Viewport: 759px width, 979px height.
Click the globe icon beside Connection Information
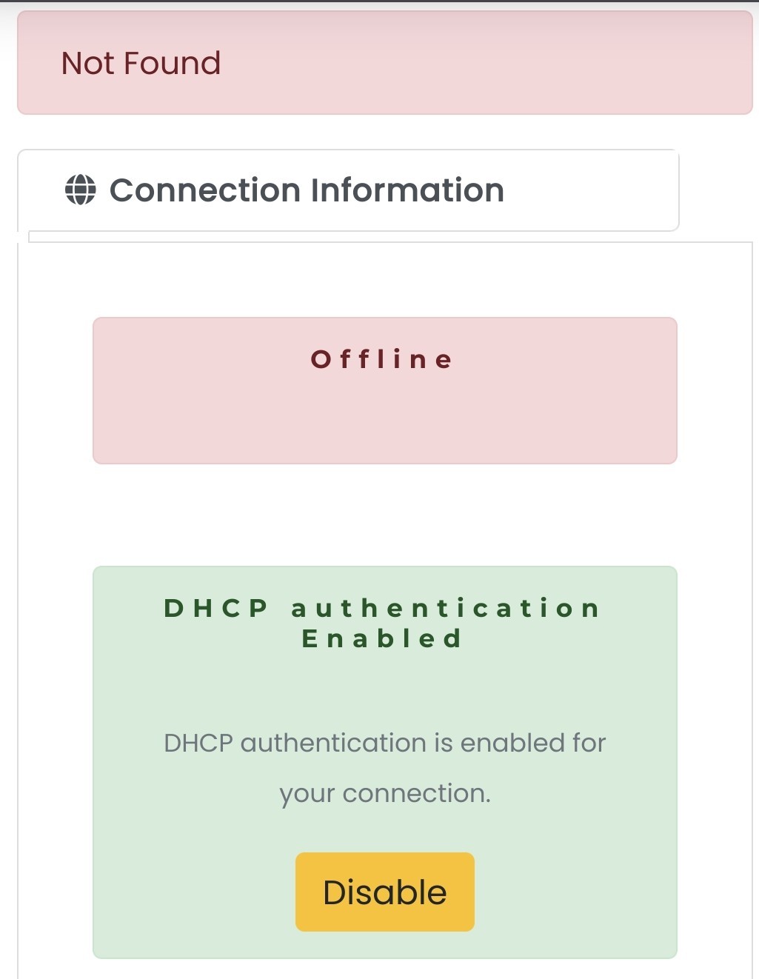pos(80,190)
